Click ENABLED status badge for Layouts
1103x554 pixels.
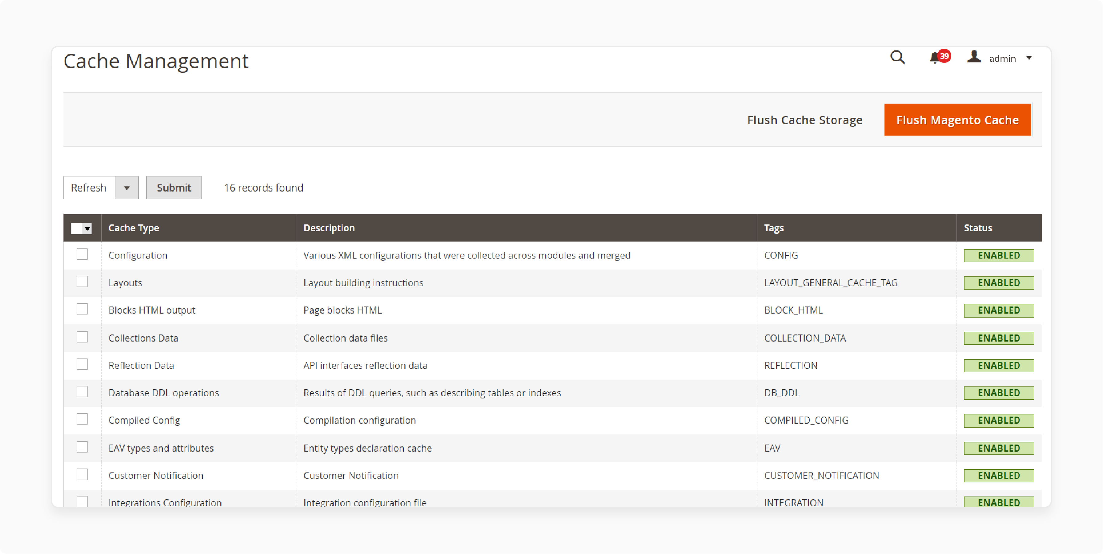click(x=999, y=283)
